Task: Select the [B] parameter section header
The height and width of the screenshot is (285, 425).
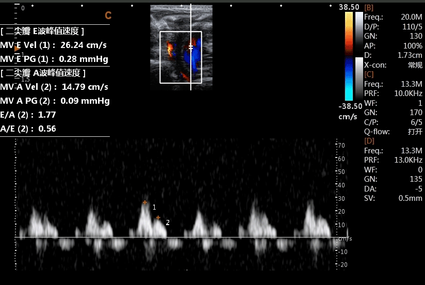Action: [369, 8]
